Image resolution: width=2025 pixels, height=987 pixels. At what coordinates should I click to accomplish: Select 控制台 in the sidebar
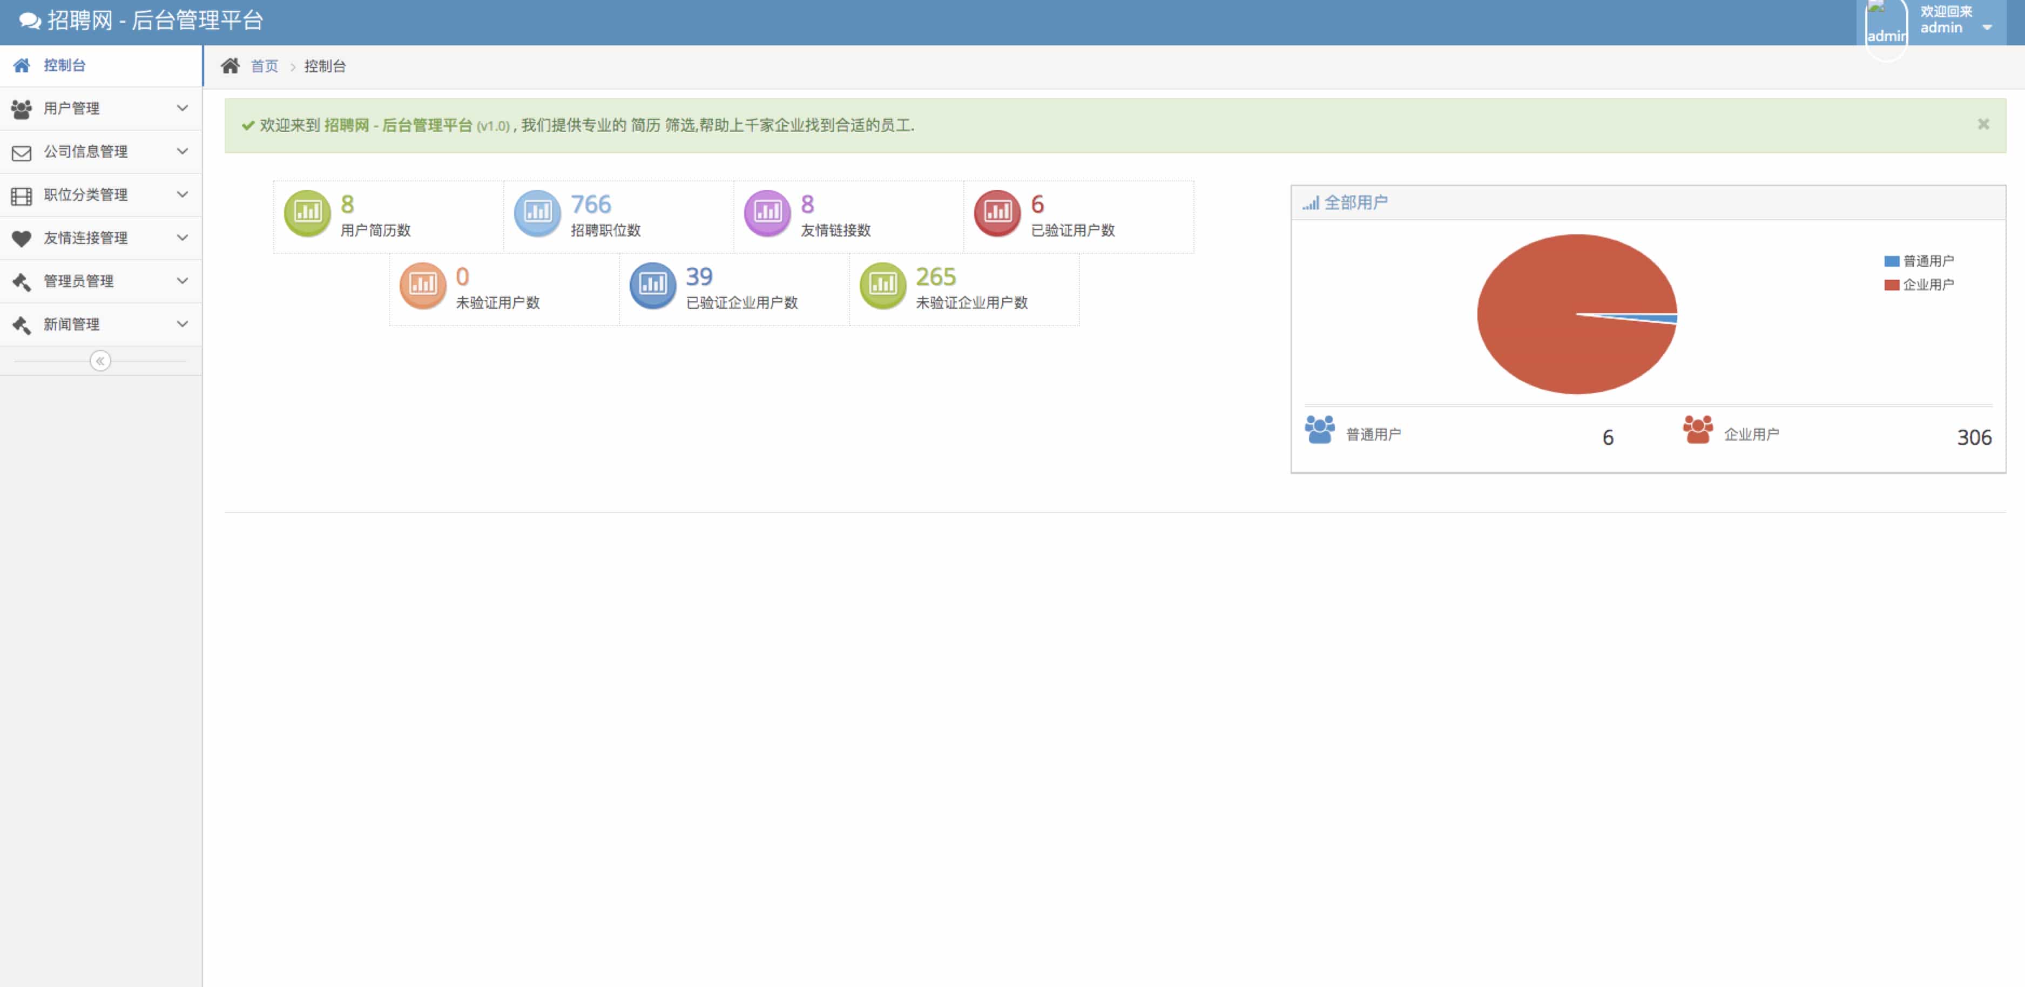click(x=102, y=65)
